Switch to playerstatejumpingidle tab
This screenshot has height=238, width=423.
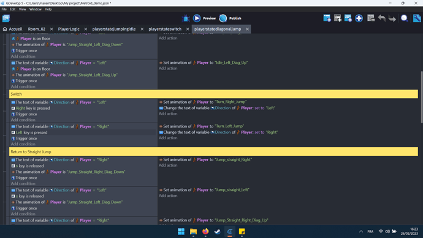coord(114,29)
